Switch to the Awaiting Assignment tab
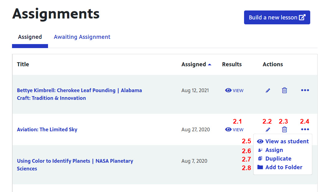 coord(82,37)
